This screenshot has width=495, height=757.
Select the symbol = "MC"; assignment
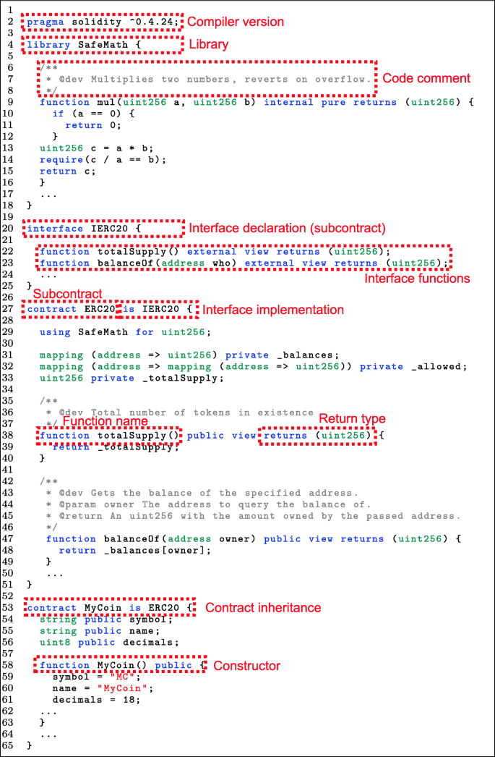(x=96, y=677)
